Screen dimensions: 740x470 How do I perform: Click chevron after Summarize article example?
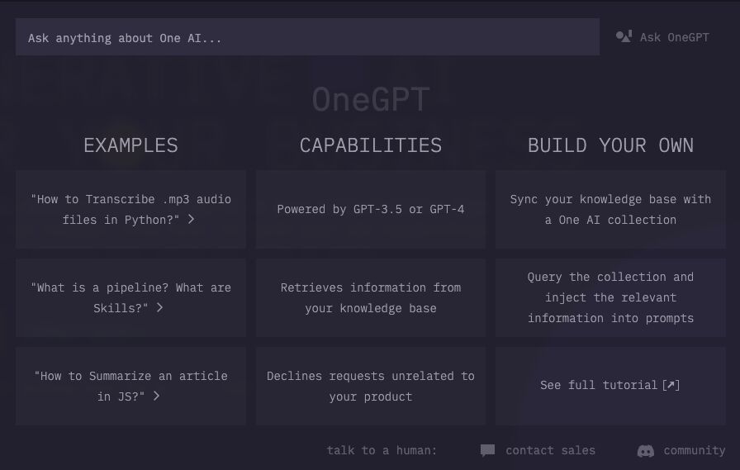pos(156,396)
